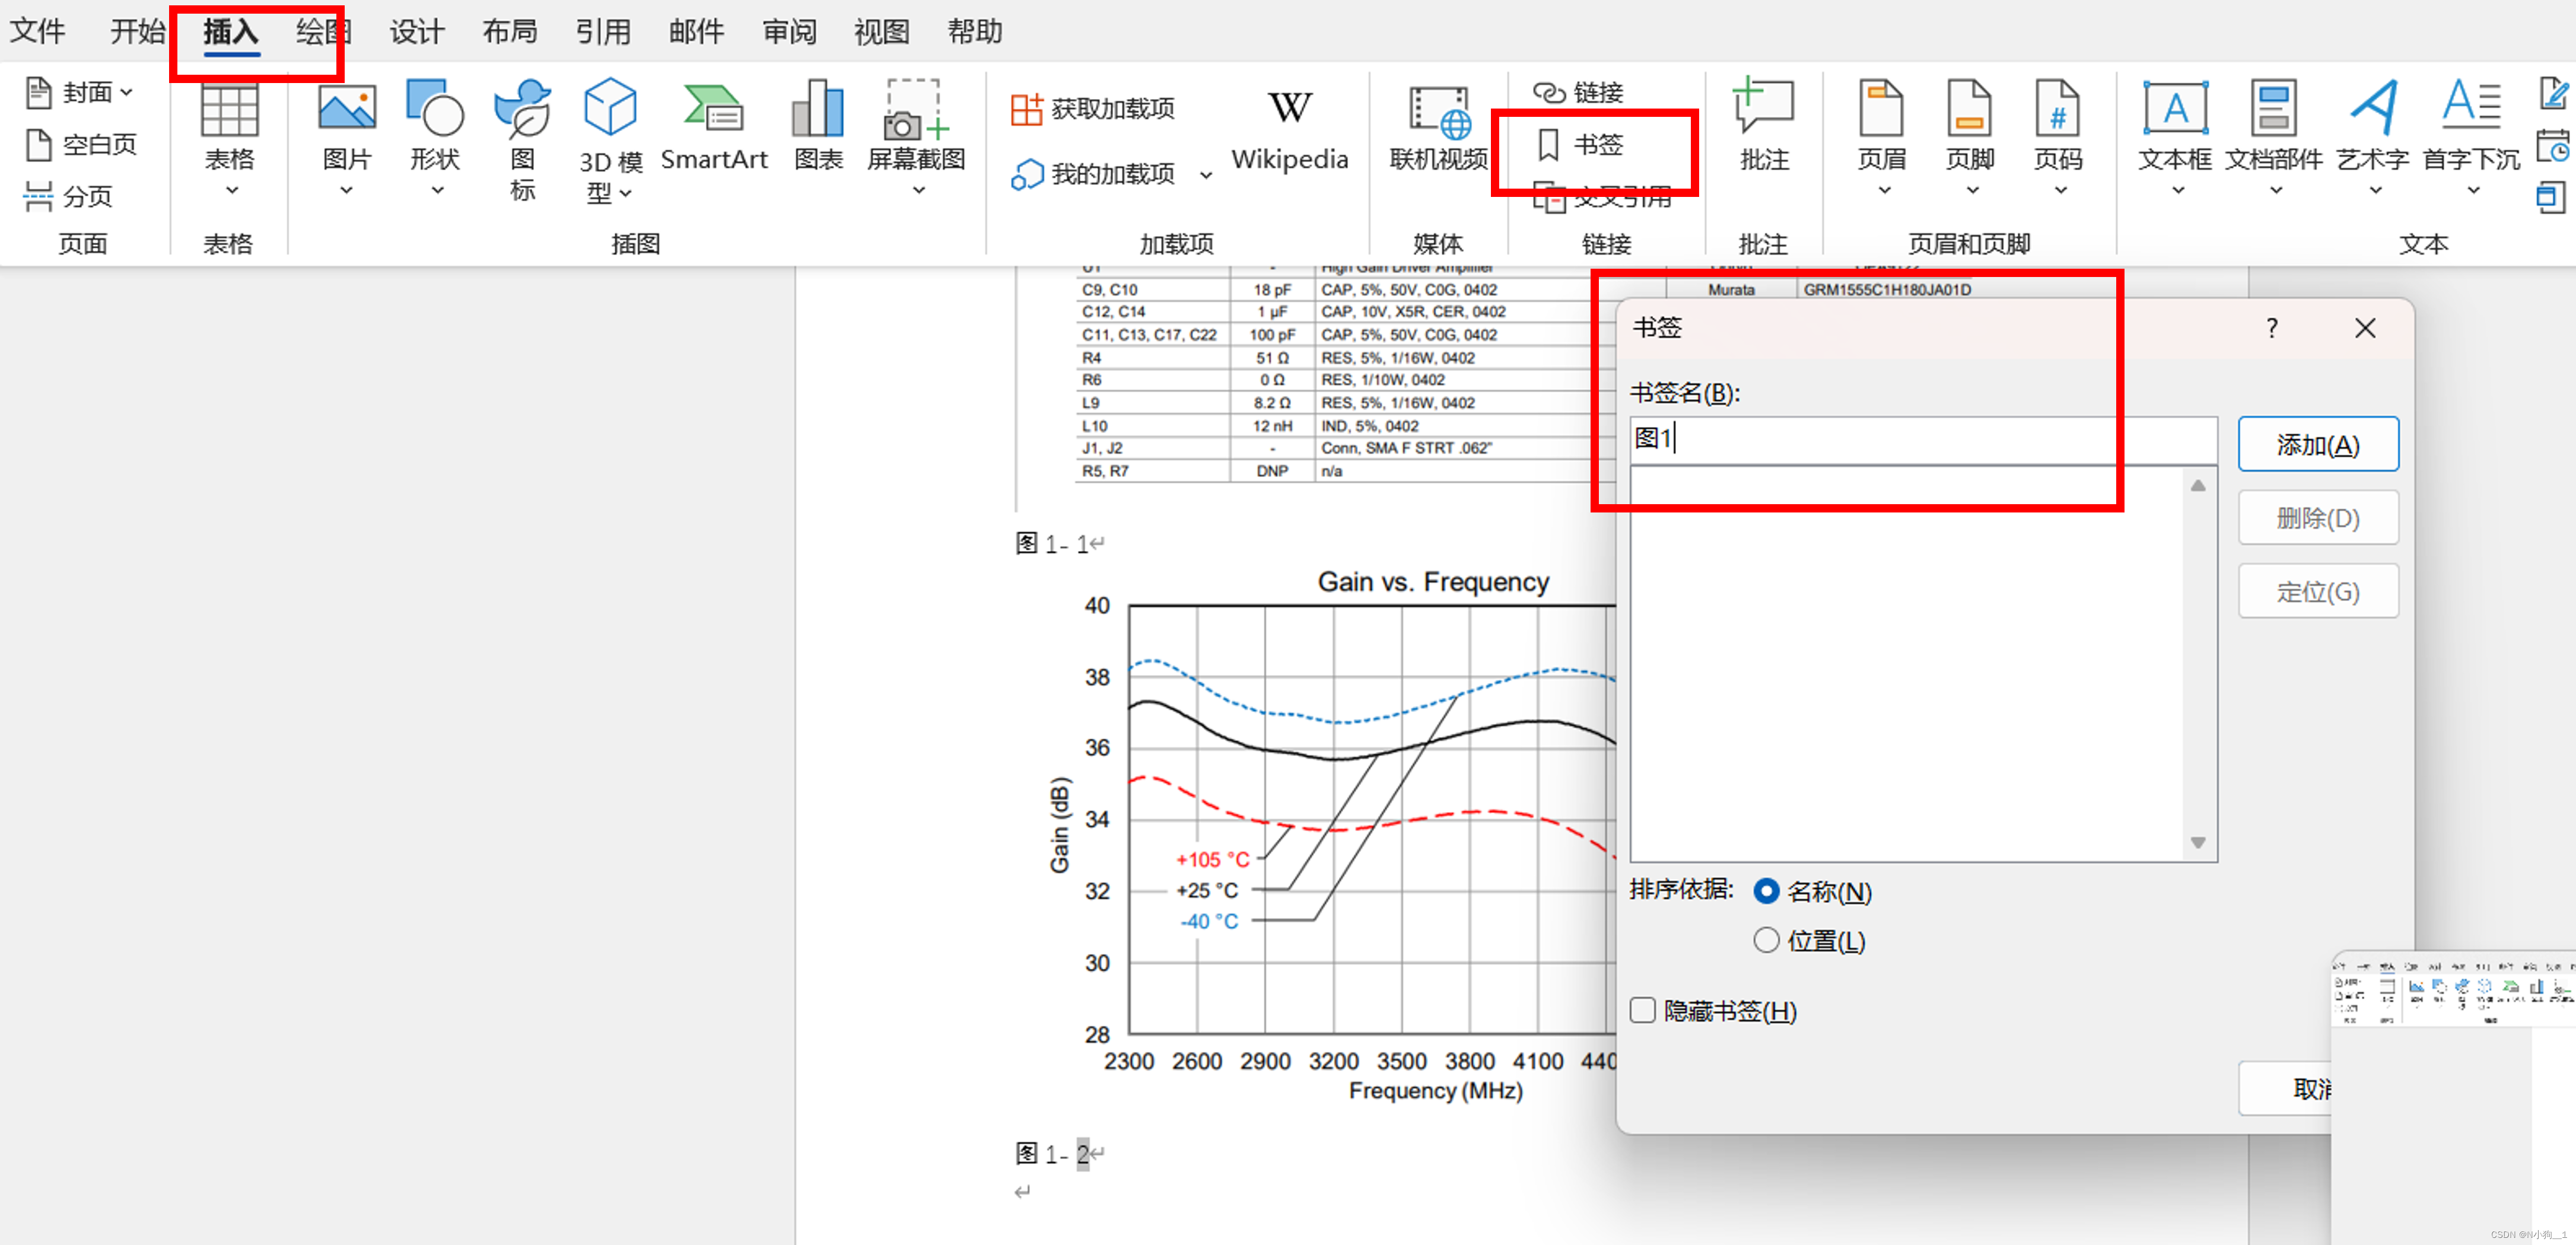This screenshot has height=1245, width=2576.
Task: Click the Delete (删除) button in Bookmark dialog
Action: (2317, 518)
